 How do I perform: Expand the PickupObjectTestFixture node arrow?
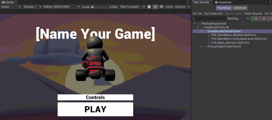pos(201,47)
